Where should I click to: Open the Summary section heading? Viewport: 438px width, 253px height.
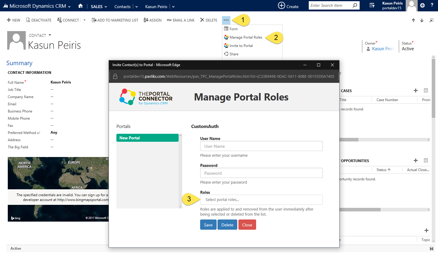tap(19, 63)
